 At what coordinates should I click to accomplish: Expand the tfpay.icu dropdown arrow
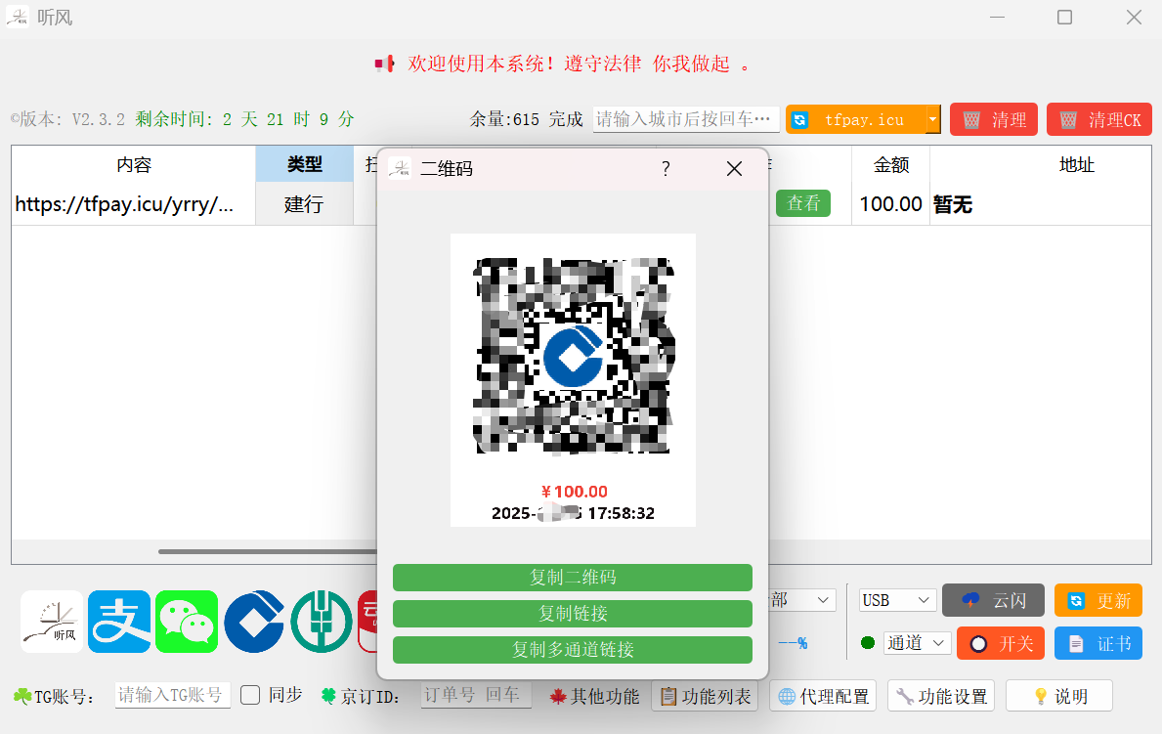(x=932, y=119)
